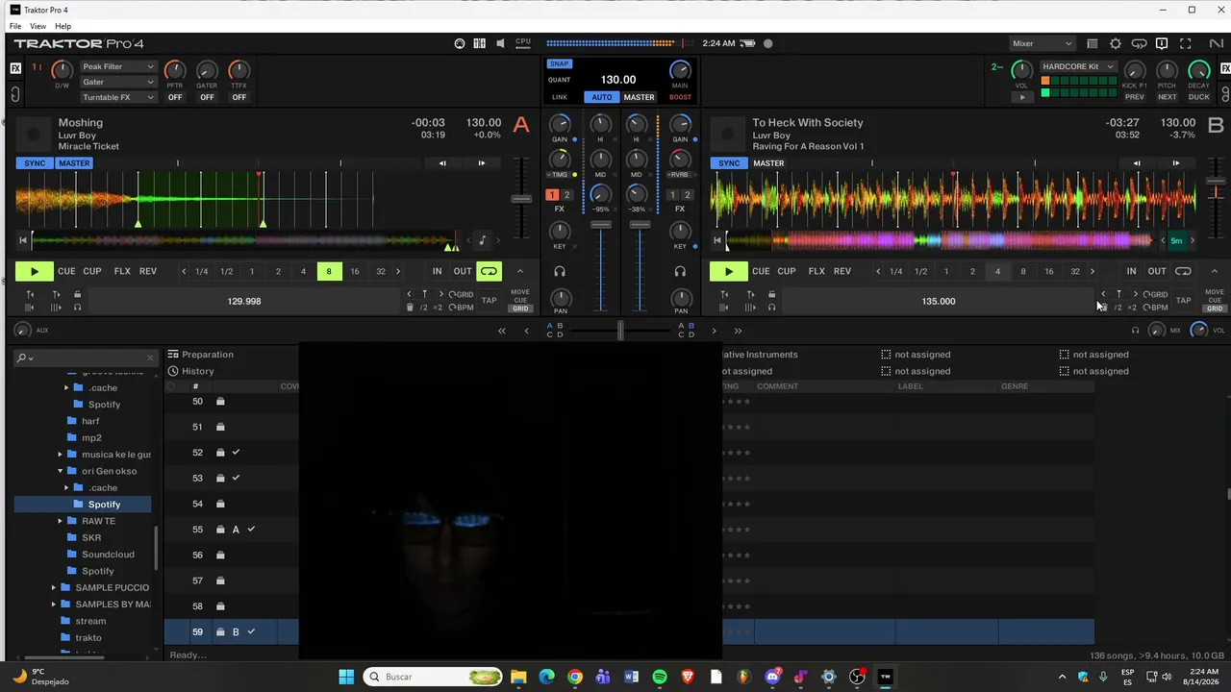Adjust the mixer crossfader
This screenshot has width=1231, height=692.
(620, 331)
